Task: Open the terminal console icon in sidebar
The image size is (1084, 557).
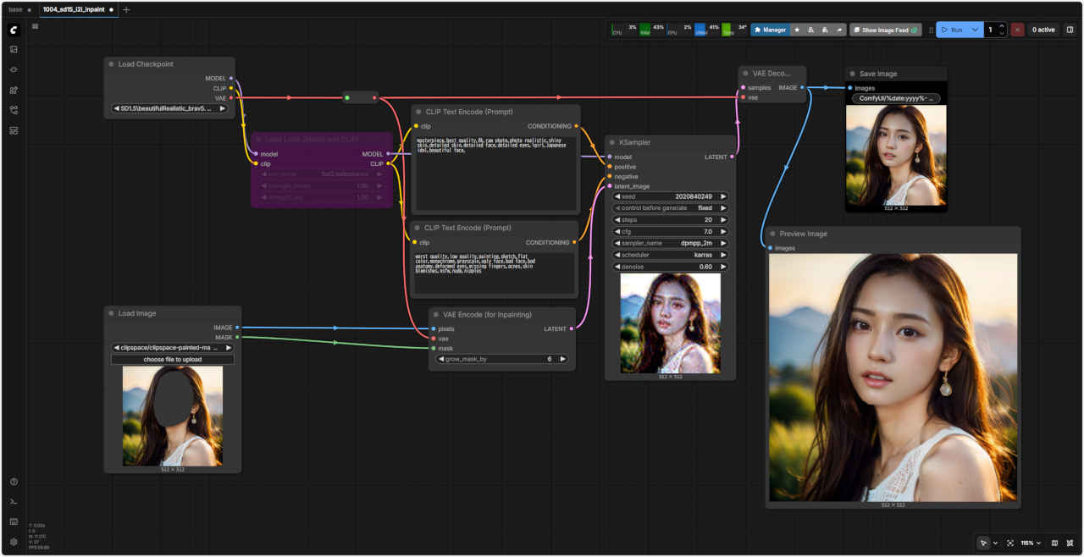Action: tap(14, 502)
